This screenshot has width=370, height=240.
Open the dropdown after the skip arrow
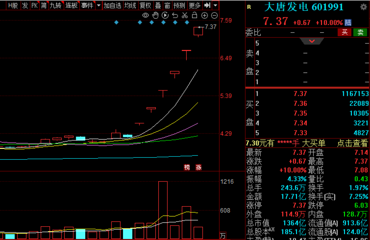point(215,5)
